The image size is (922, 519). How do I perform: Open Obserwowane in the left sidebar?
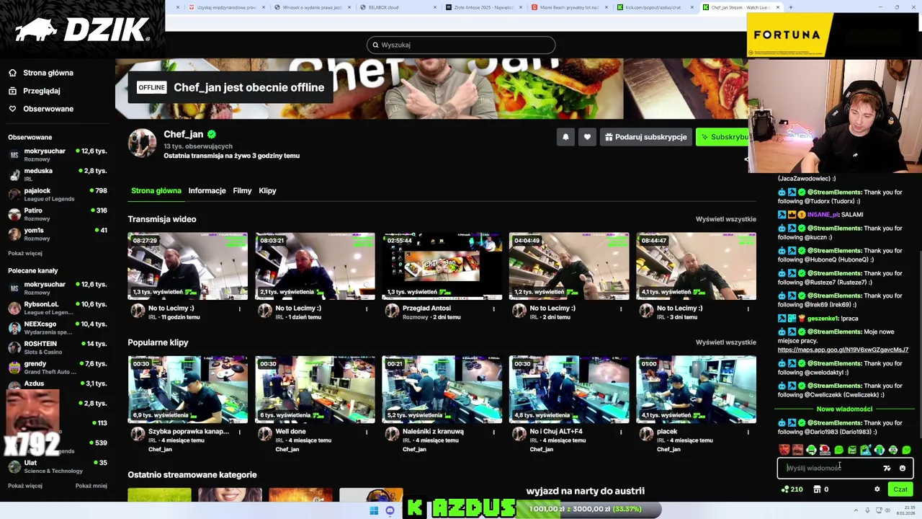tap(48, 109)
